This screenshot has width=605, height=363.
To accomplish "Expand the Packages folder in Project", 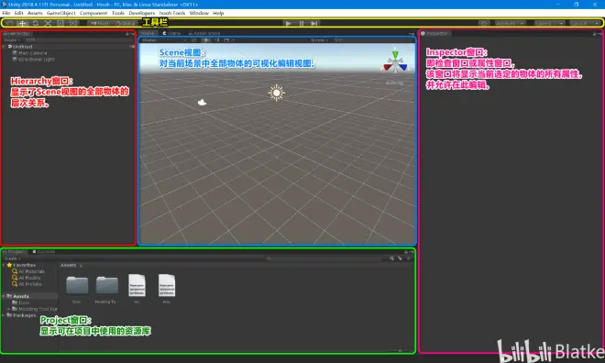I will click(x=4, y=315).
